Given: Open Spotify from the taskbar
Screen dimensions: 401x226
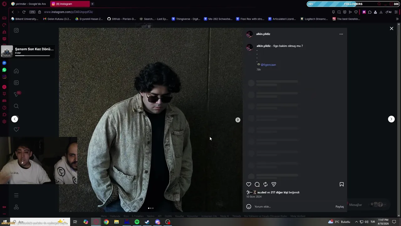Looking at the screenshot, I should (x=137, y=222).
